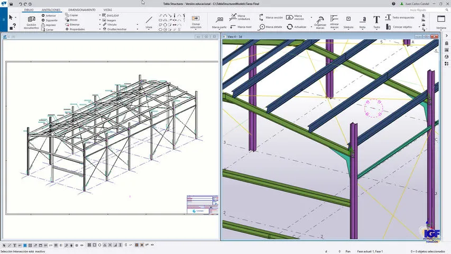Screen dimensions: 451x254
Task: Expand selection arrow tool dropdown
Action: (15, 17)
